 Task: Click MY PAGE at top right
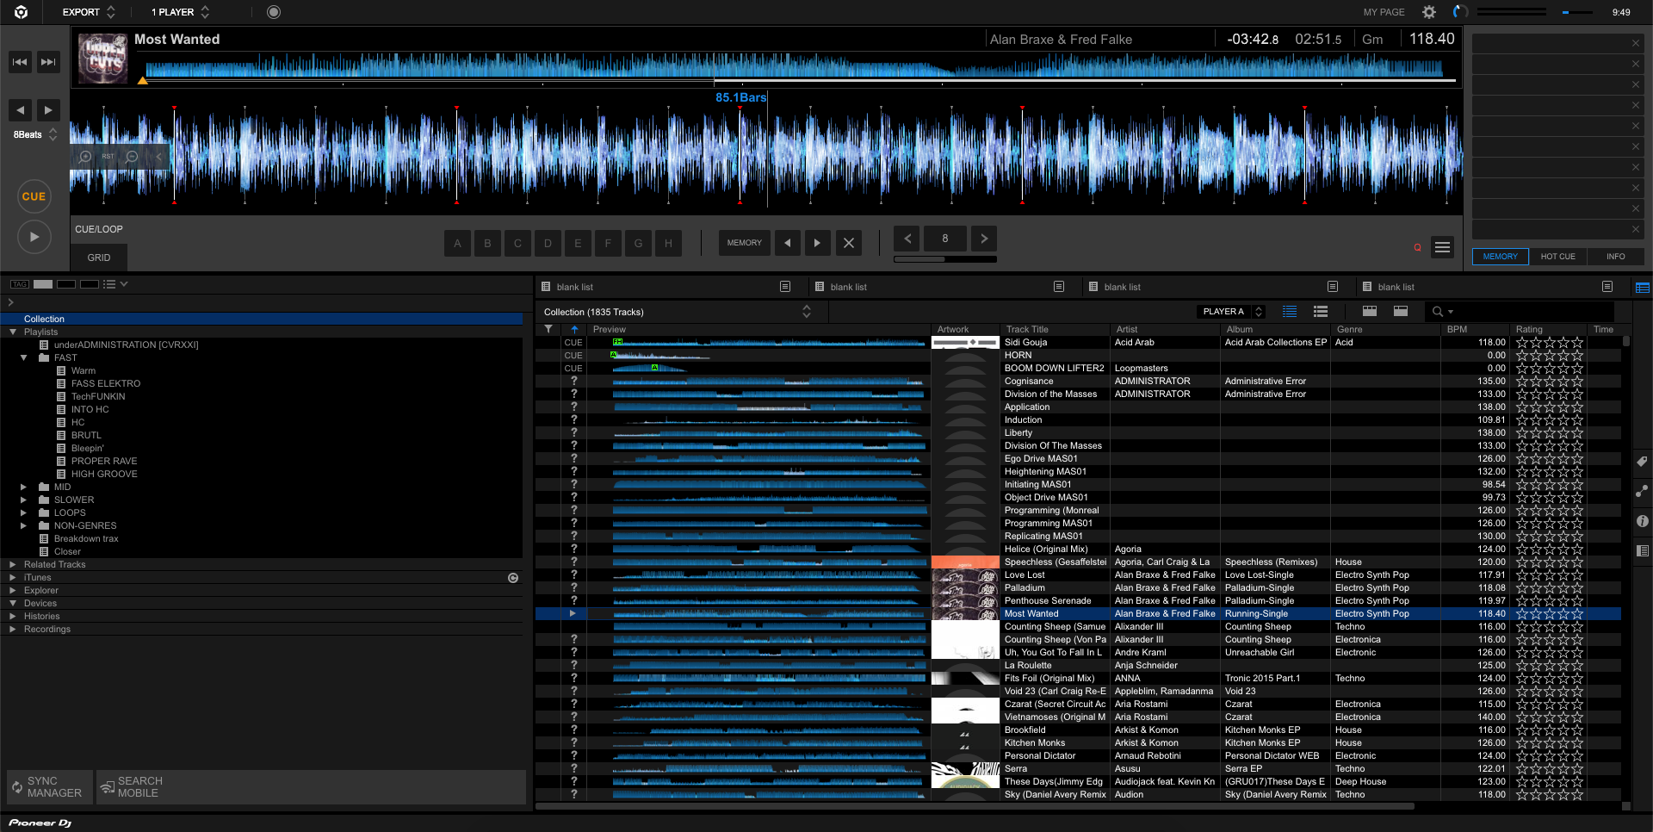(x=1383, y=12)
